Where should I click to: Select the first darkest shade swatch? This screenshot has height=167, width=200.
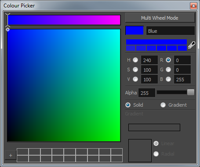tap(131, 48)
